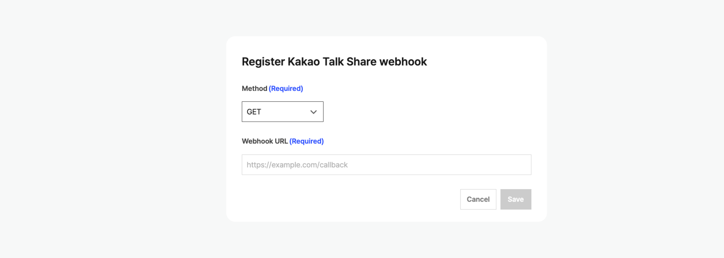The width and height of the screenshot is (724, 258).
Task: Click the blue (Required) beside Method
Action: (x=286, y=89)
